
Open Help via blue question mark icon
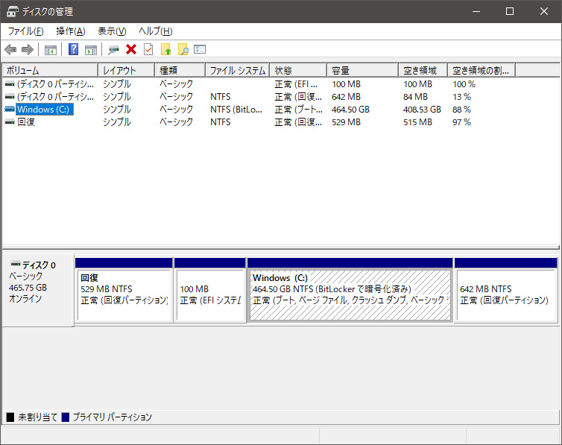point(74,49)
